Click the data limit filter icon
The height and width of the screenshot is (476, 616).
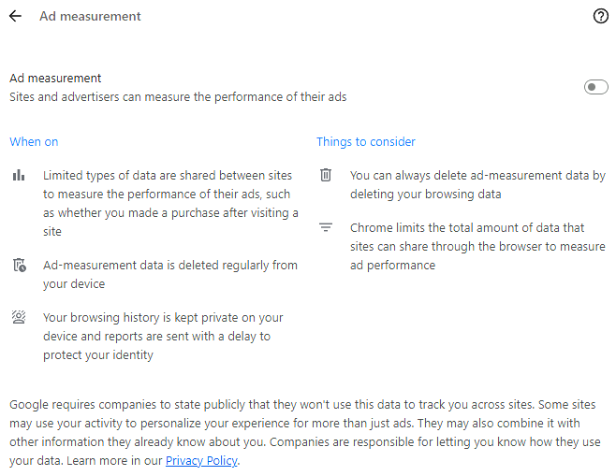326,227
